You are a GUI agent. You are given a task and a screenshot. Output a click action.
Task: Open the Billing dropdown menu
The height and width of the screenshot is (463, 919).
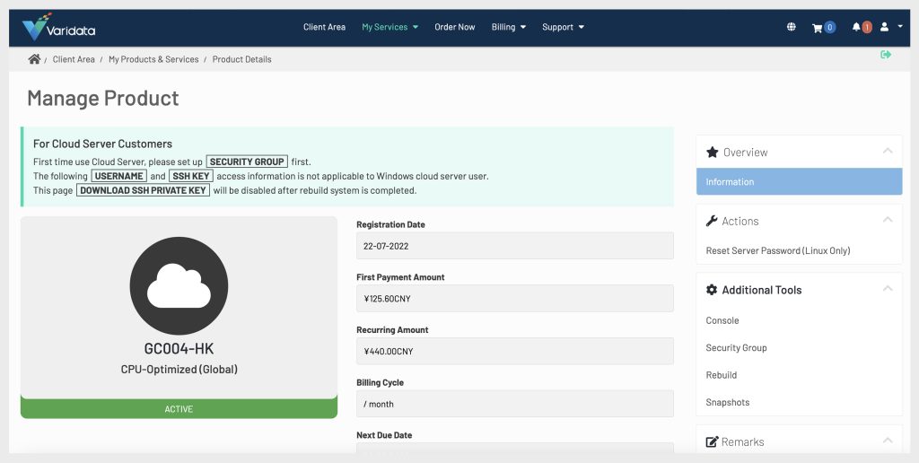click(508, 27)
